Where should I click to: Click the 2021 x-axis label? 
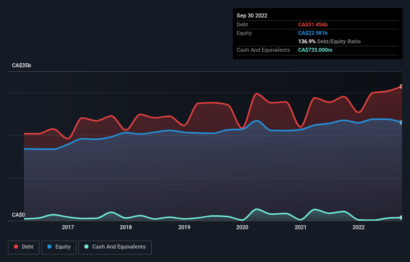click(301, 227)
